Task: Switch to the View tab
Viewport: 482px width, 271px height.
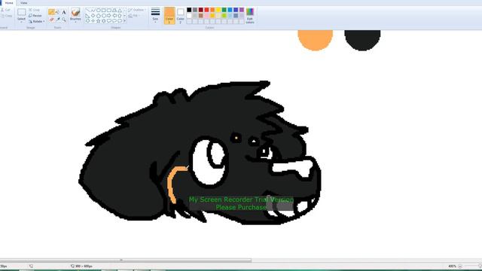Action: (24, 3)
